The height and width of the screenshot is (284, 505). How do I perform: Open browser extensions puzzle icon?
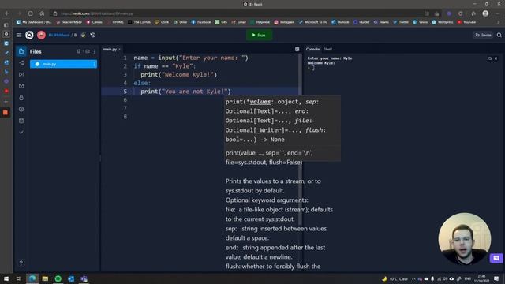point(473,13)
